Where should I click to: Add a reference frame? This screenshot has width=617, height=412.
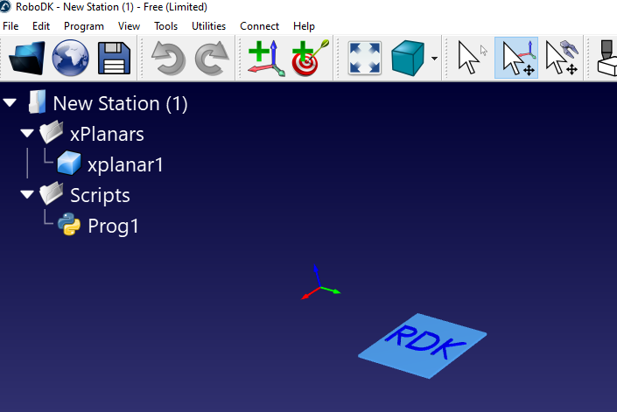click(x=266, y=59)
